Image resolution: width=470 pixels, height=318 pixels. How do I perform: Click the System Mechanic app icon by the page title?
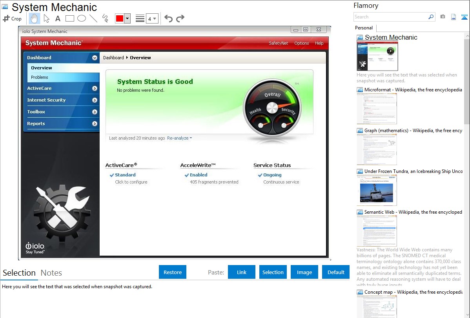pyautogui.click(x=5, y=7)
